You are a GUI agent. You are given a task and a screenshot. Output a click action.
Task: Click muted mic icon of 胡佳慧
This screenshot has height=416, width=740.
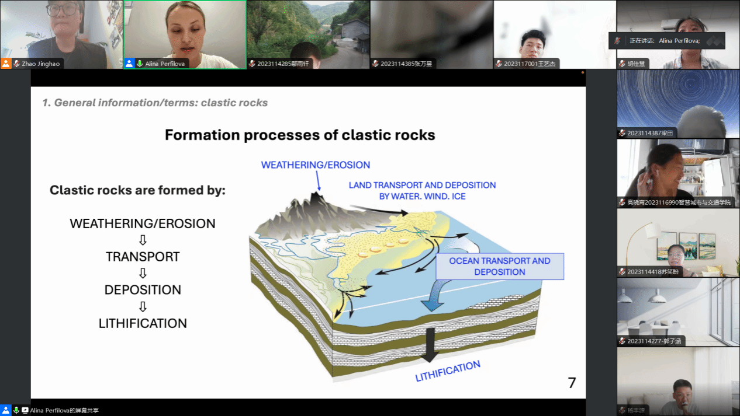(x=623, y=64)
